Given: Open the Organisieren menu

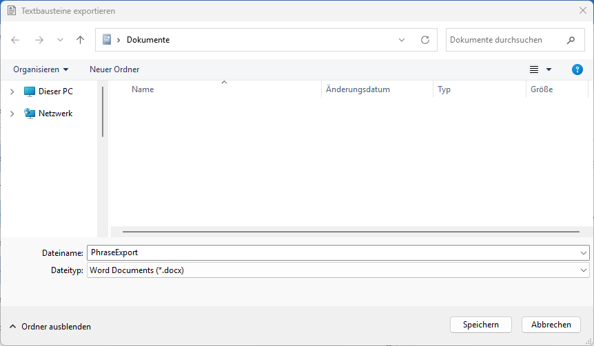Looking at the screenshot, I should click(41, 69).
